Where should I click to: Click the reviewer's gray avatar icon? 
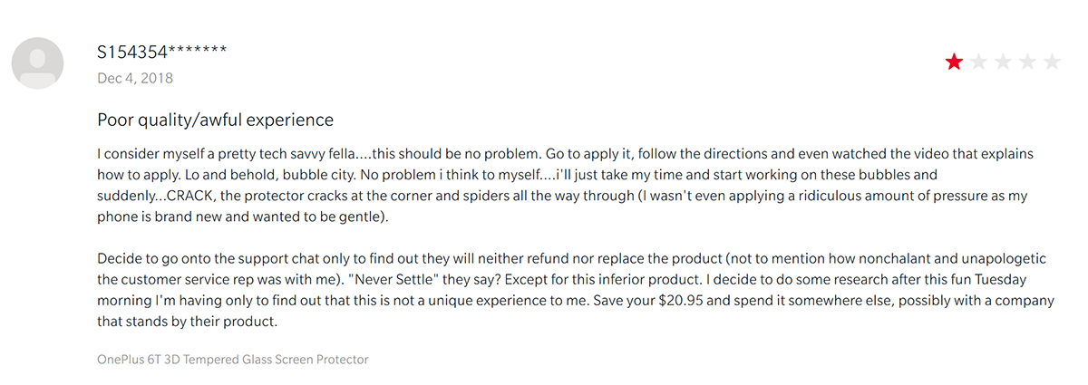[x=37, y=63]
